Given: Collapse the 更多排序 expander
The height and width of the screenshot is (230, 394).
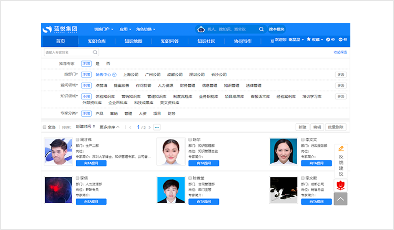Looking at the screenshot, I should tap(109, 127).
